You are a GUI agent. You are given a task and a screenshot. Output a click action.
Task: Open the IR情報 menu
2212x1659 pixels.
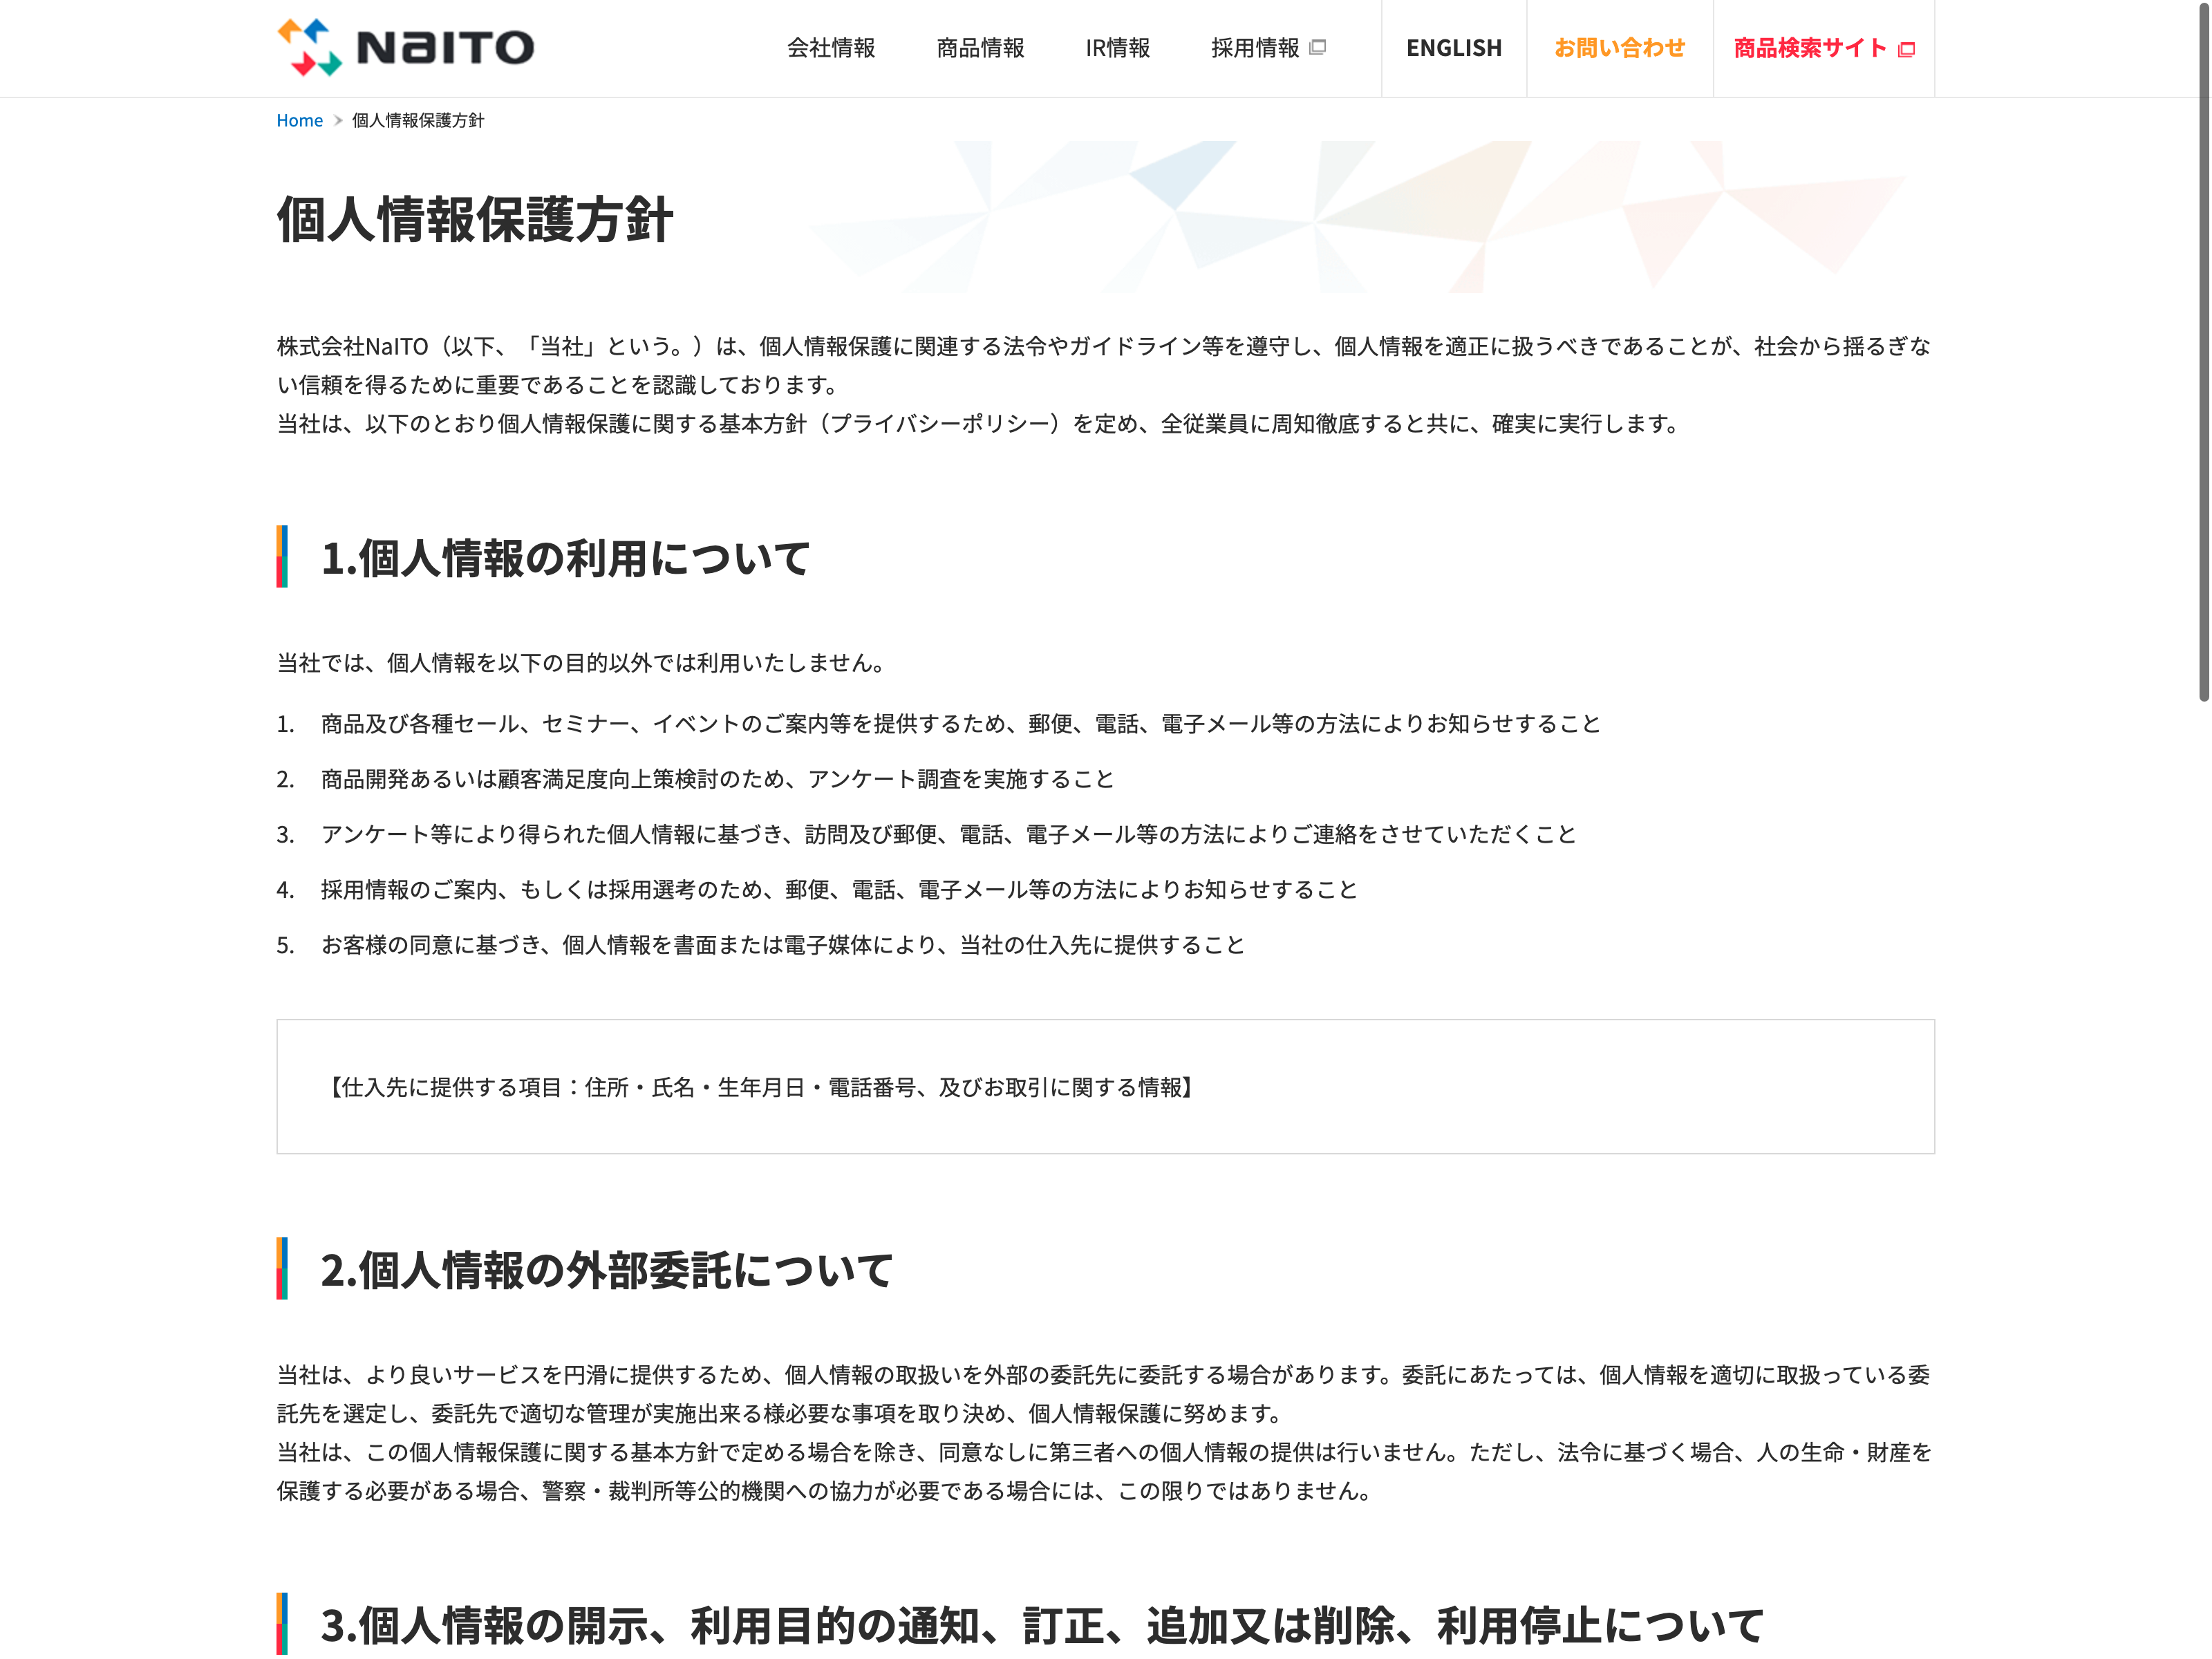[1117, 48]
